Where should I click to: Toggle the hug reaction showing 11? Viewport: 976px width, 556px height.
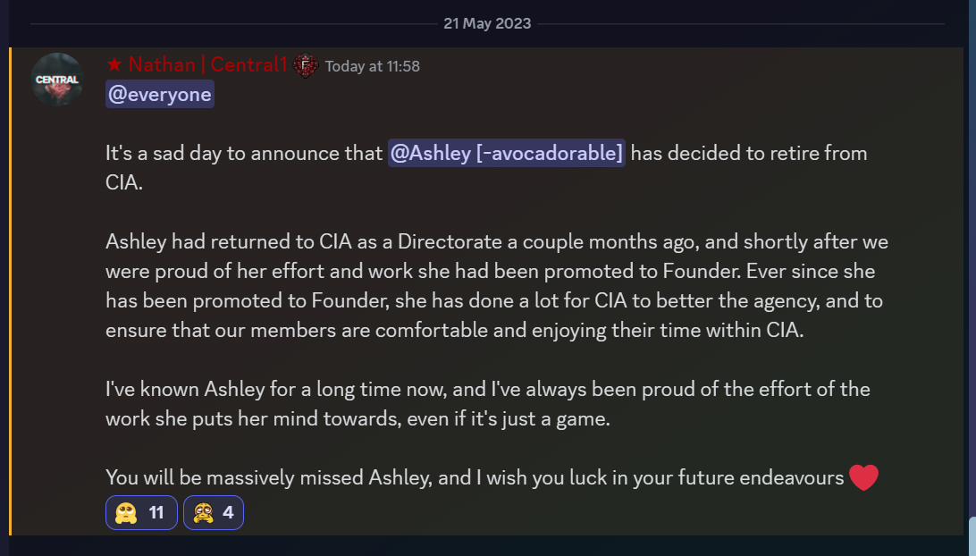[x=141, y=512]
